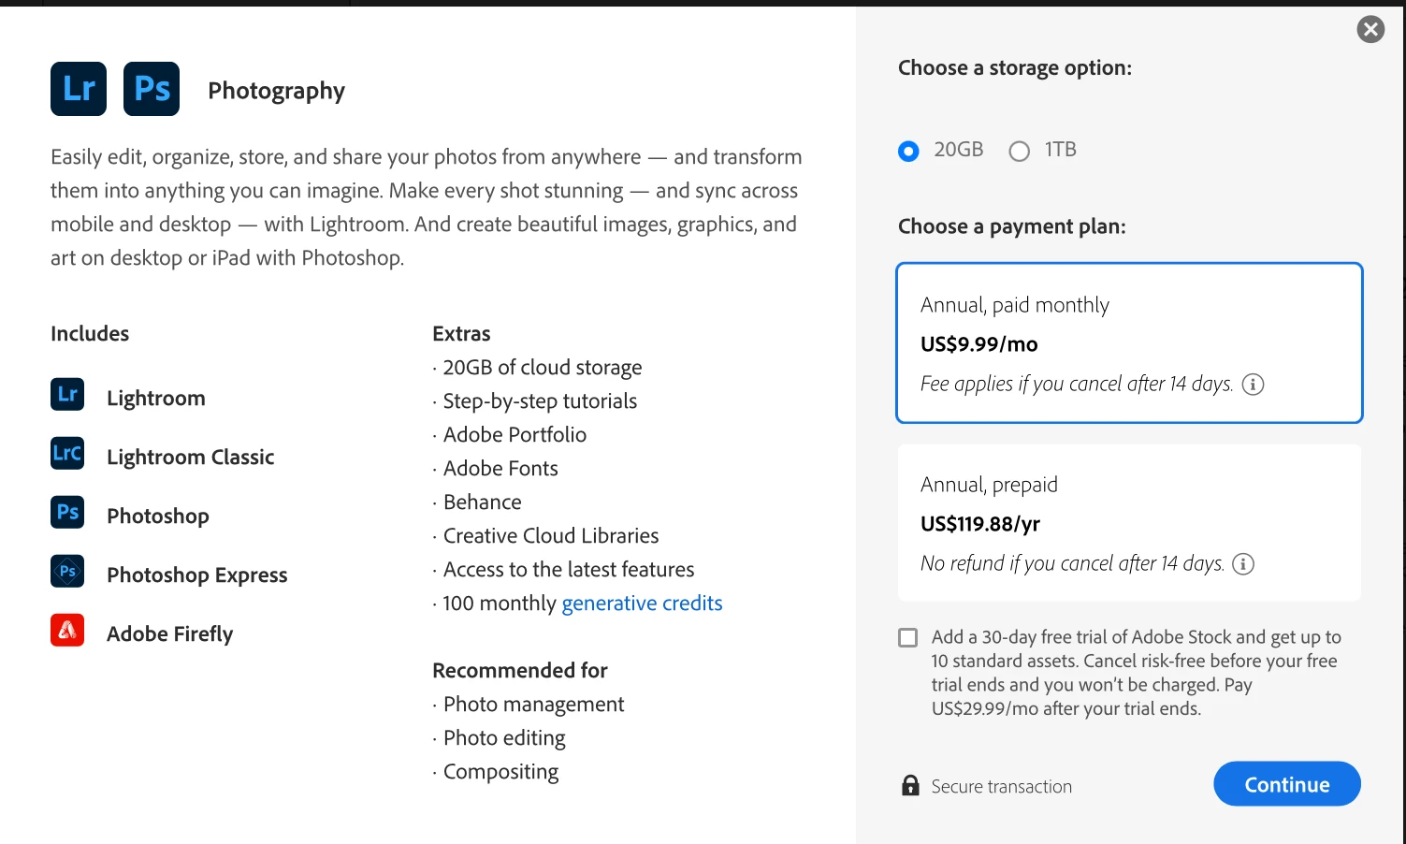
Task: Choose the Annual, prepaid plan
Action: pyautogui.click(x=1129, y=522)
